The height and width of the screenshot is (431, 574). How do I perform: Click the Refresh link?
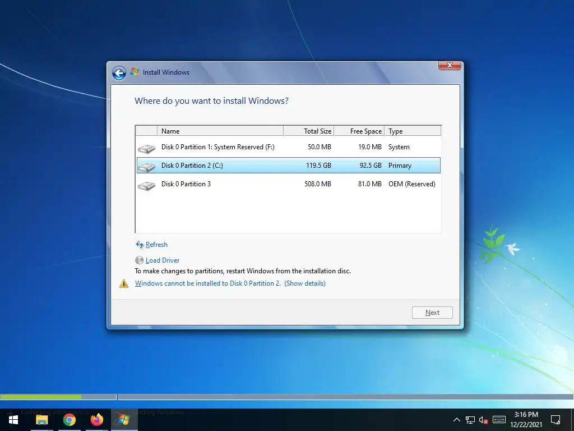156,245
